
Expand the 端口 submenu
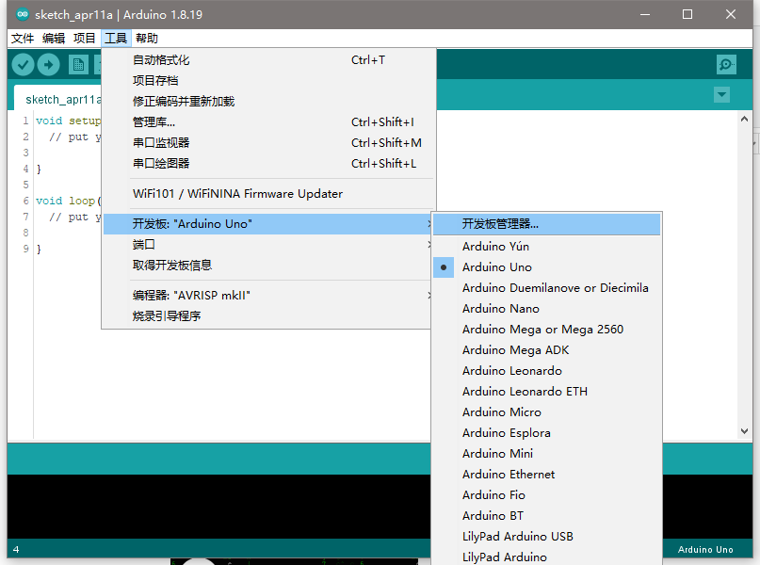268,245
